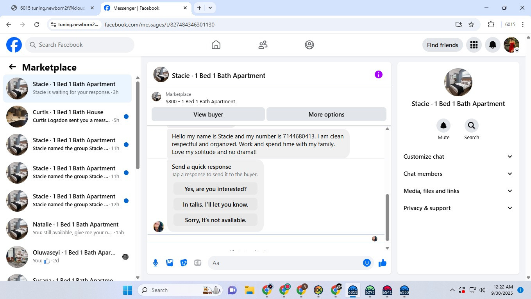Open Stacie conversation from 3h ago
The image size is (531, 299).
(x=68, y=88)
